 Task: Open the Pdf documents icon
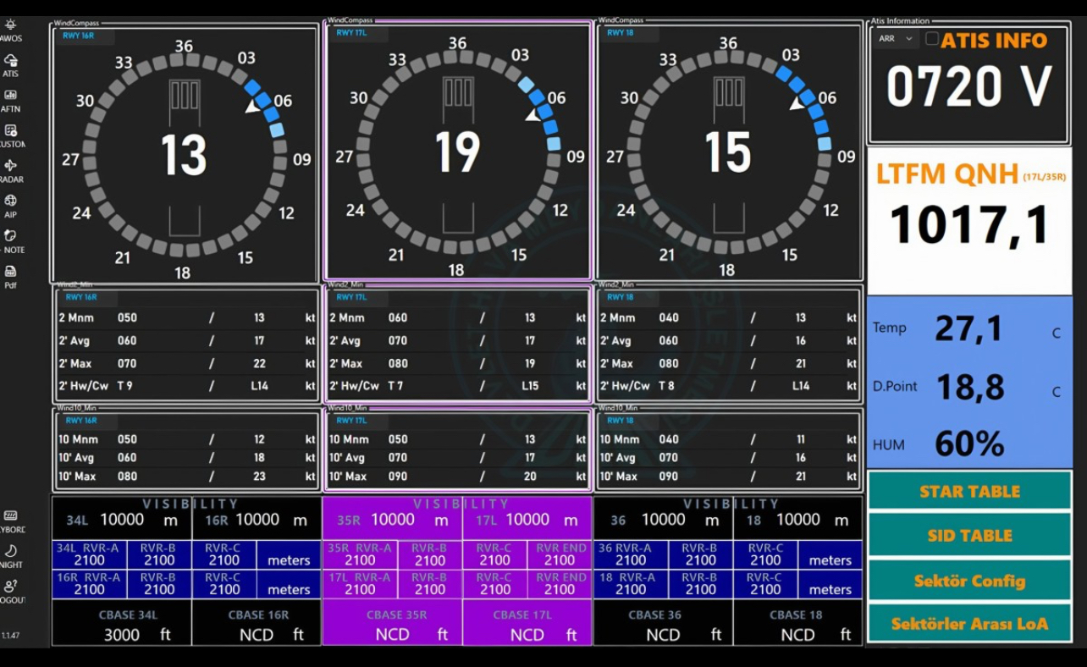coord(10,273)
